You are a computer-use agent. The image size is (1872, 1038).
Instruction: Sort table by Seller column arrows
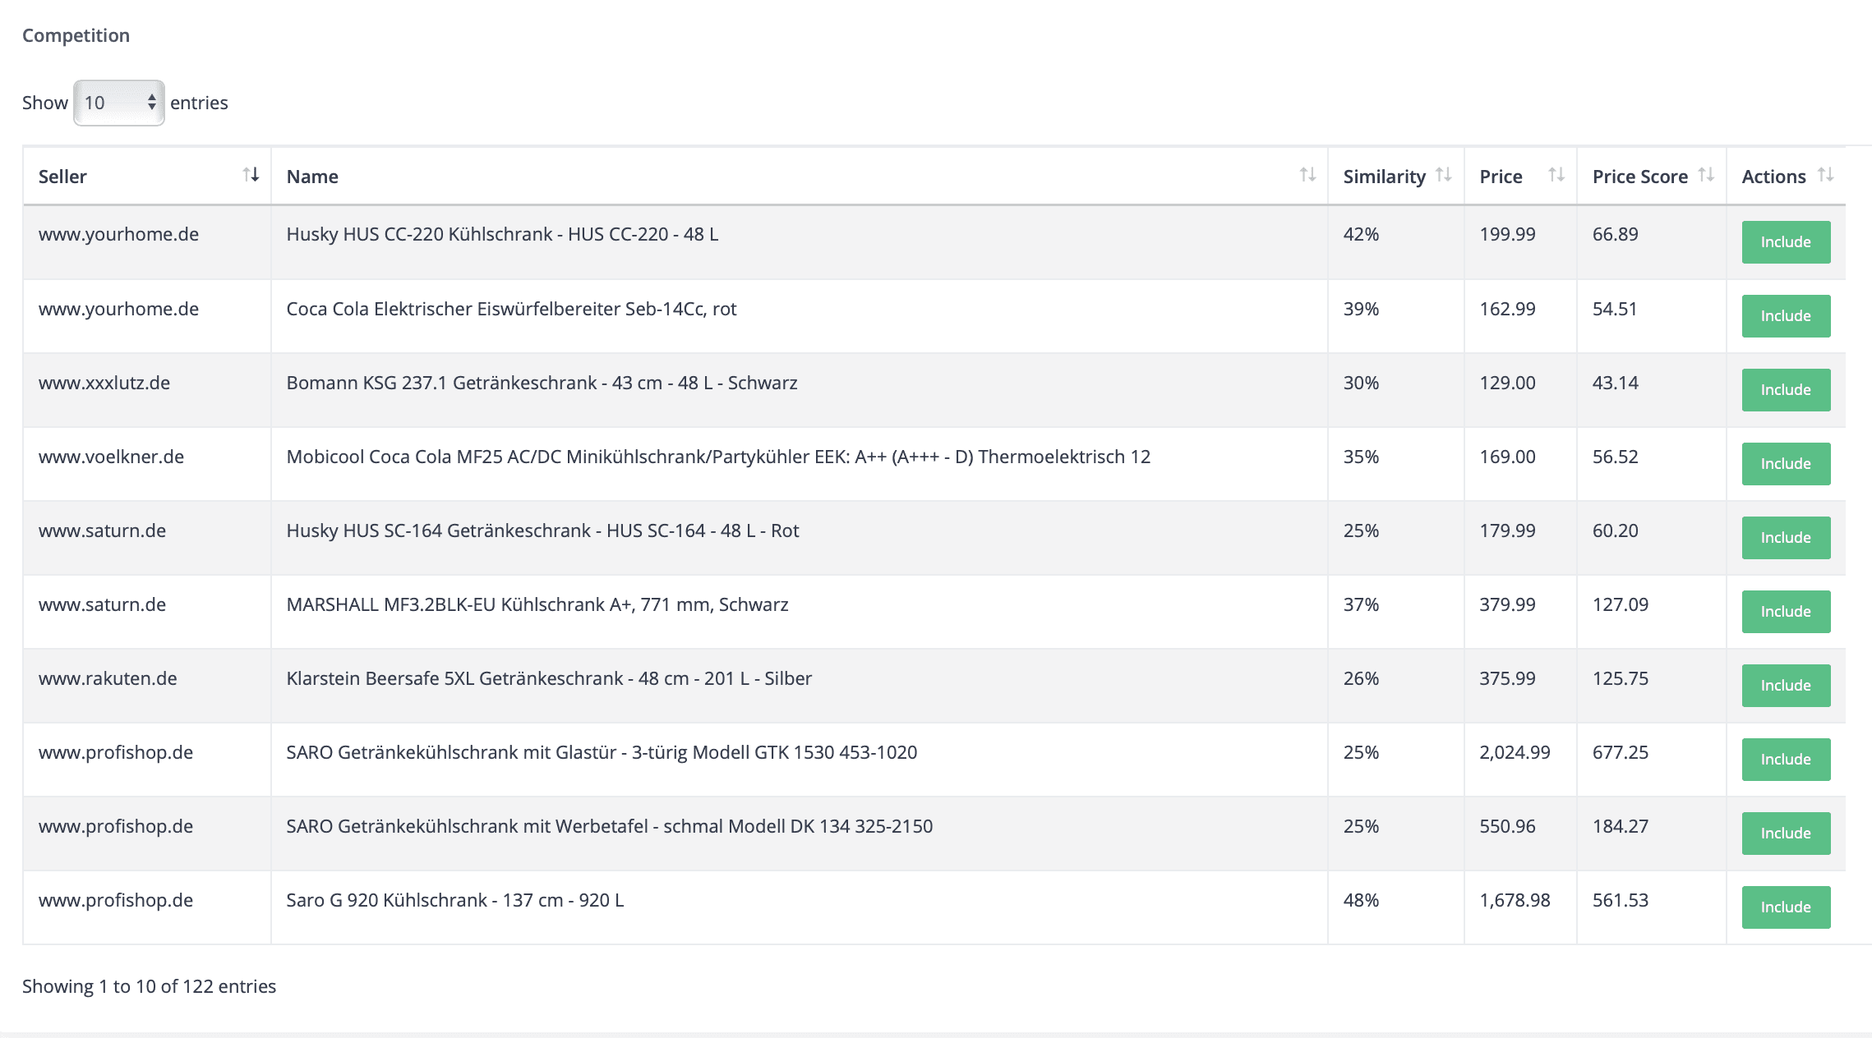(x=251, y=175)
